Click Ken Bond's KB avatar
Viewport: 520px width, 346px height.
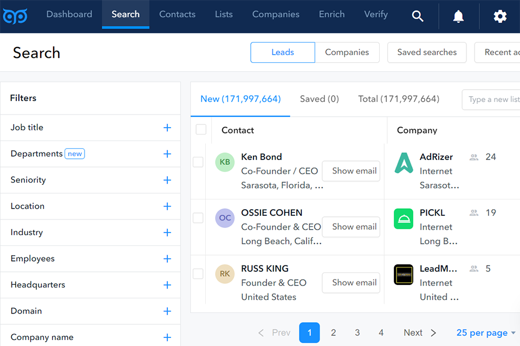point(224,162)
